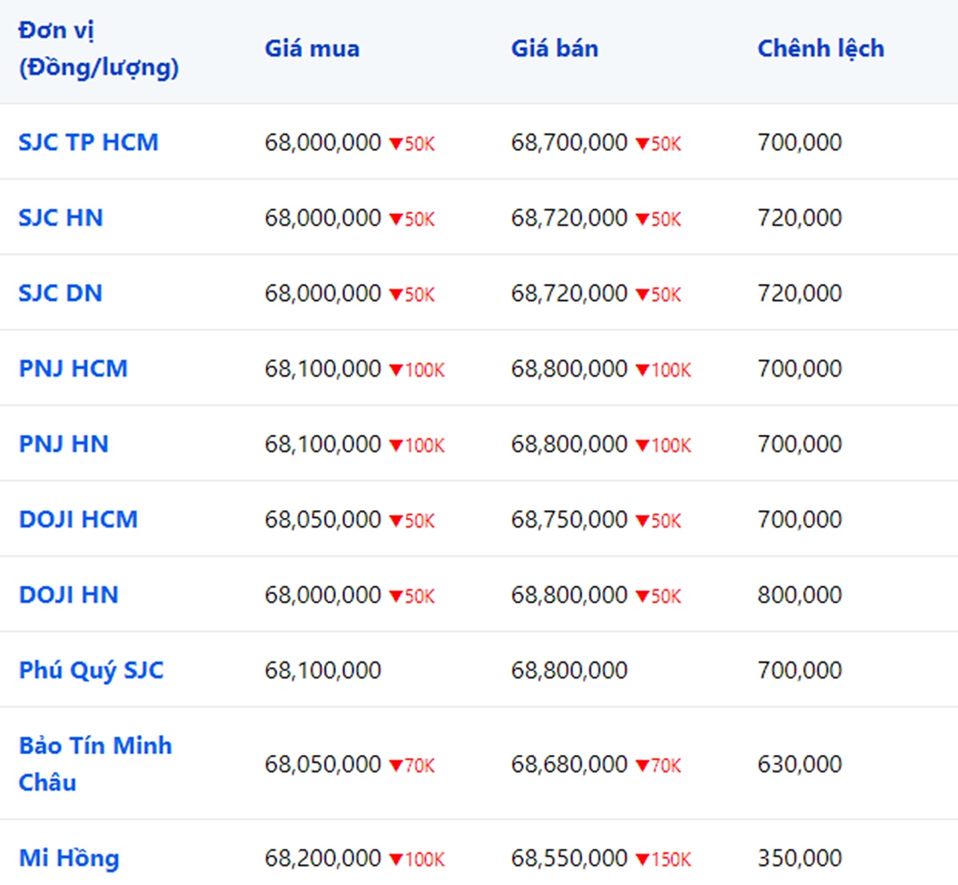
Task: Click red down-arrow 50K on DOJI HCM buy
Action: pos(412,520)
